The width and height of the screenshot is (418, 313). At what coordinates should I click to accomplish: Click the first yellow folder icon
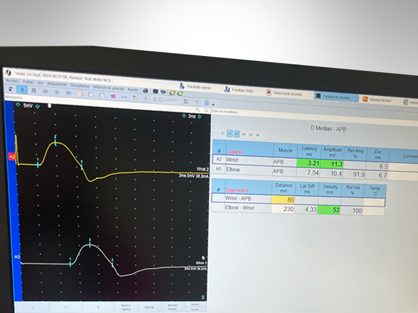(x=172, y=93)
